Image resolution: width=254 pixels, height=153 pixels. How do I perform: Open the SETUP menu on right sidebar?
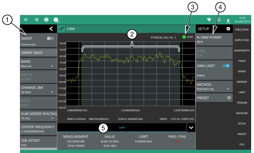click(242, 124)
